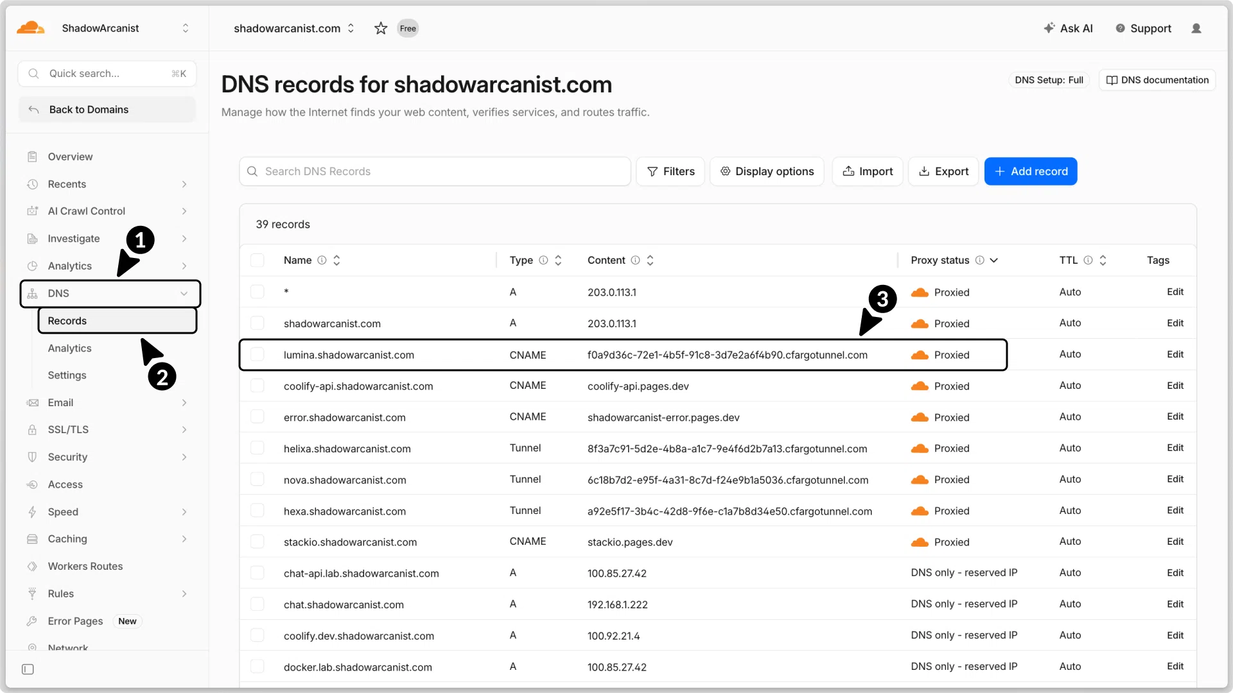Click the DNS Setup: Full badge

tap(1049, 80)
